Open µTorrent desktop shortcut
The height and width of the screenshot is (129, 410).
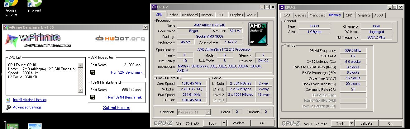click(x=35, y=6)
